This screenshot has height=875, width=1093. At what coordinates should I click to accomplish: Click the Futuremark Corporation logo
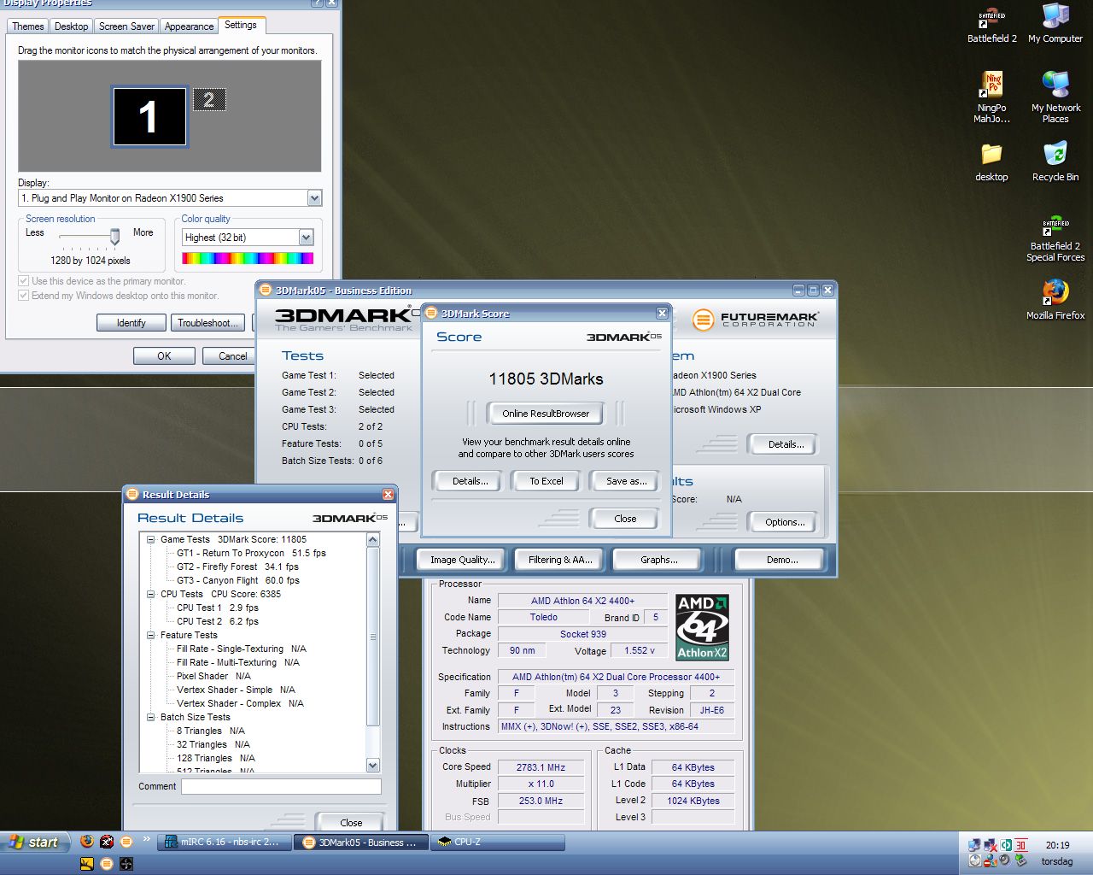click(756, 320)
